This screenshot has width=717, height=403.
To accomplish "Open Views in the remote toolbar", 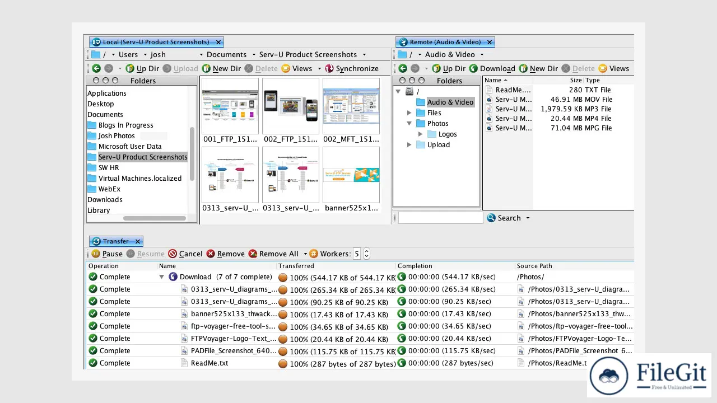I will tap(614, 68).
